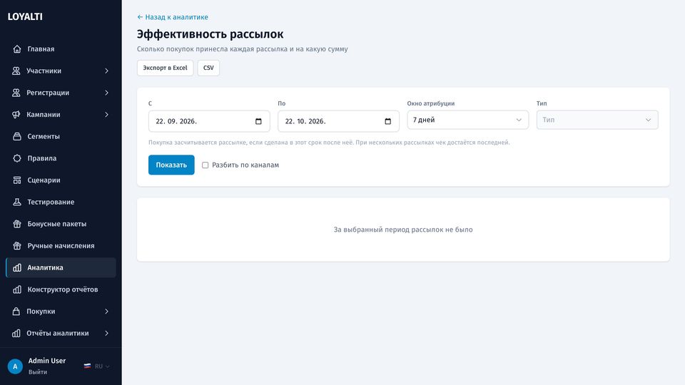Click the Сегменты sidebar icon
The width and height of the screenshot is (685, 385).
pos(17,136)
